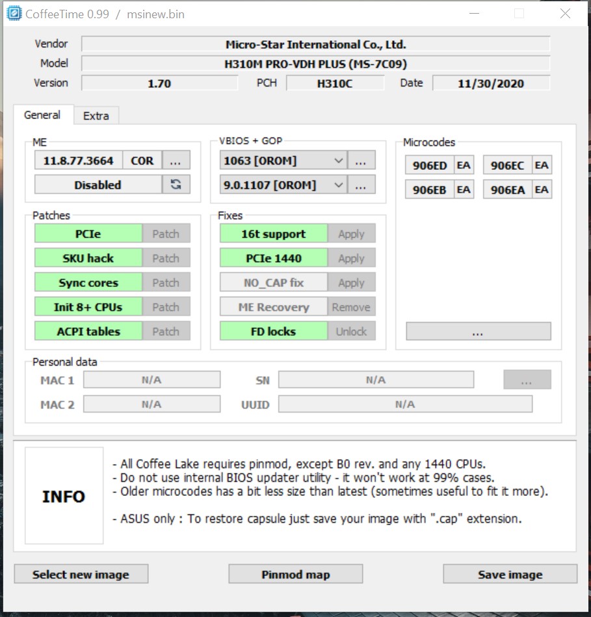This screenshot has height=617, width=591.
Task: Click Save image button
Action: pos(510,574)
